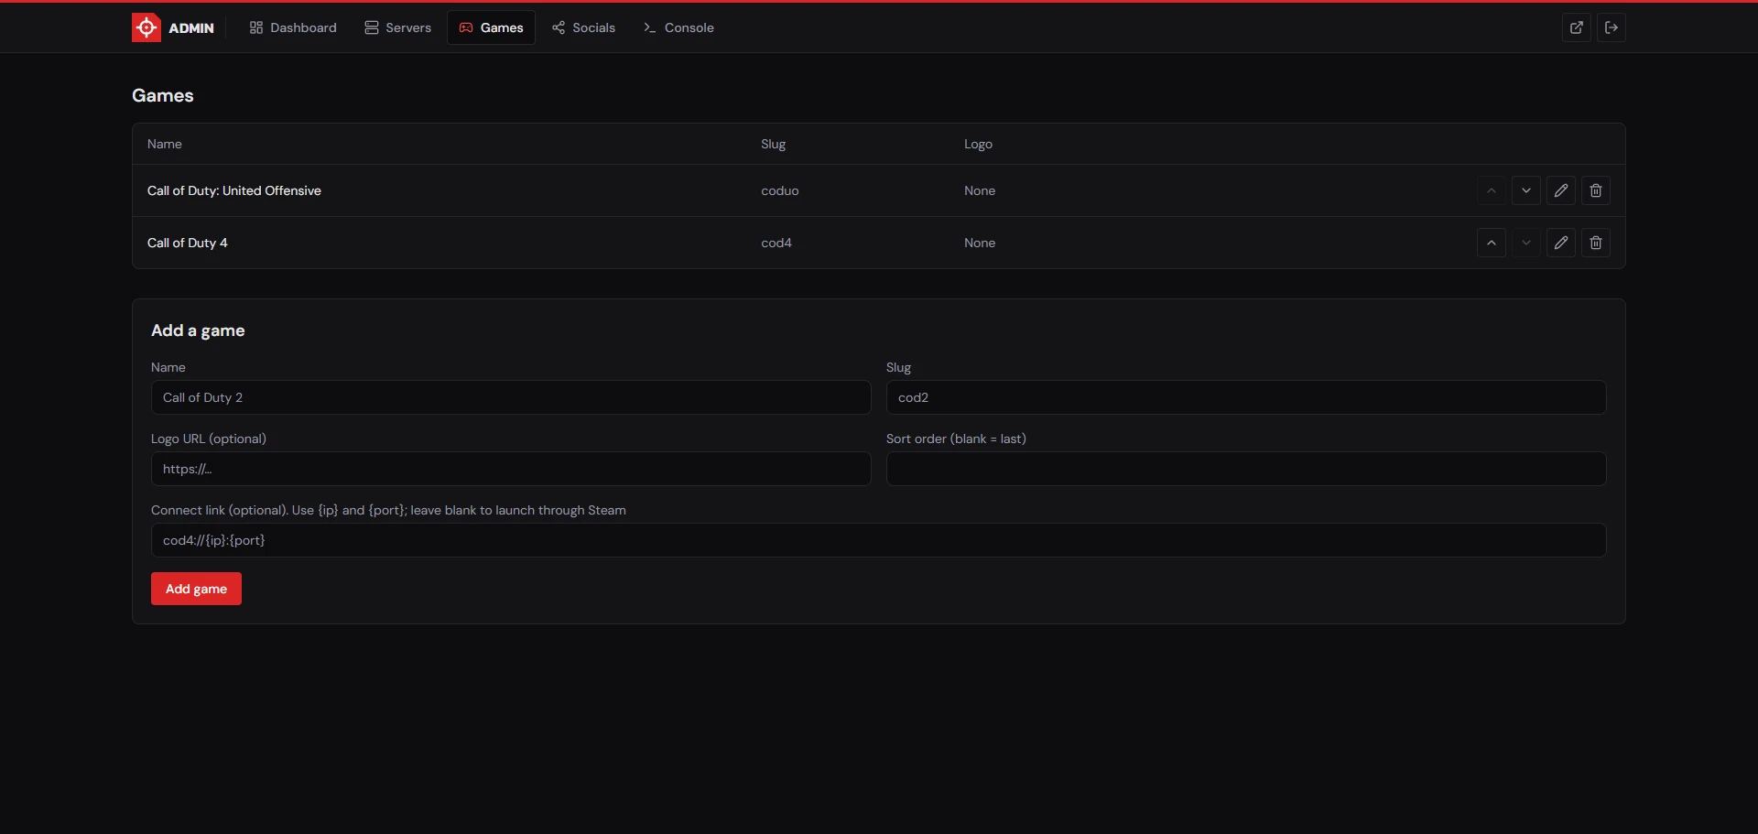This screenshot has height=834, width=1758.
Task: Select 'Call of Duty 4' name text
Action: [x=188, y=243]
